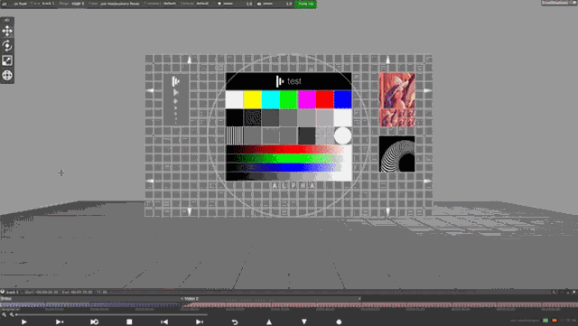Select the target/orbit tool icon
This screenshot has width=578, height=326.
7,75
